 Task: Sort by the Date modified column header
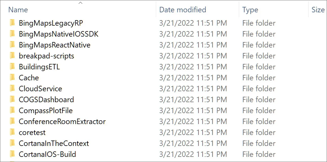[182, 10]
